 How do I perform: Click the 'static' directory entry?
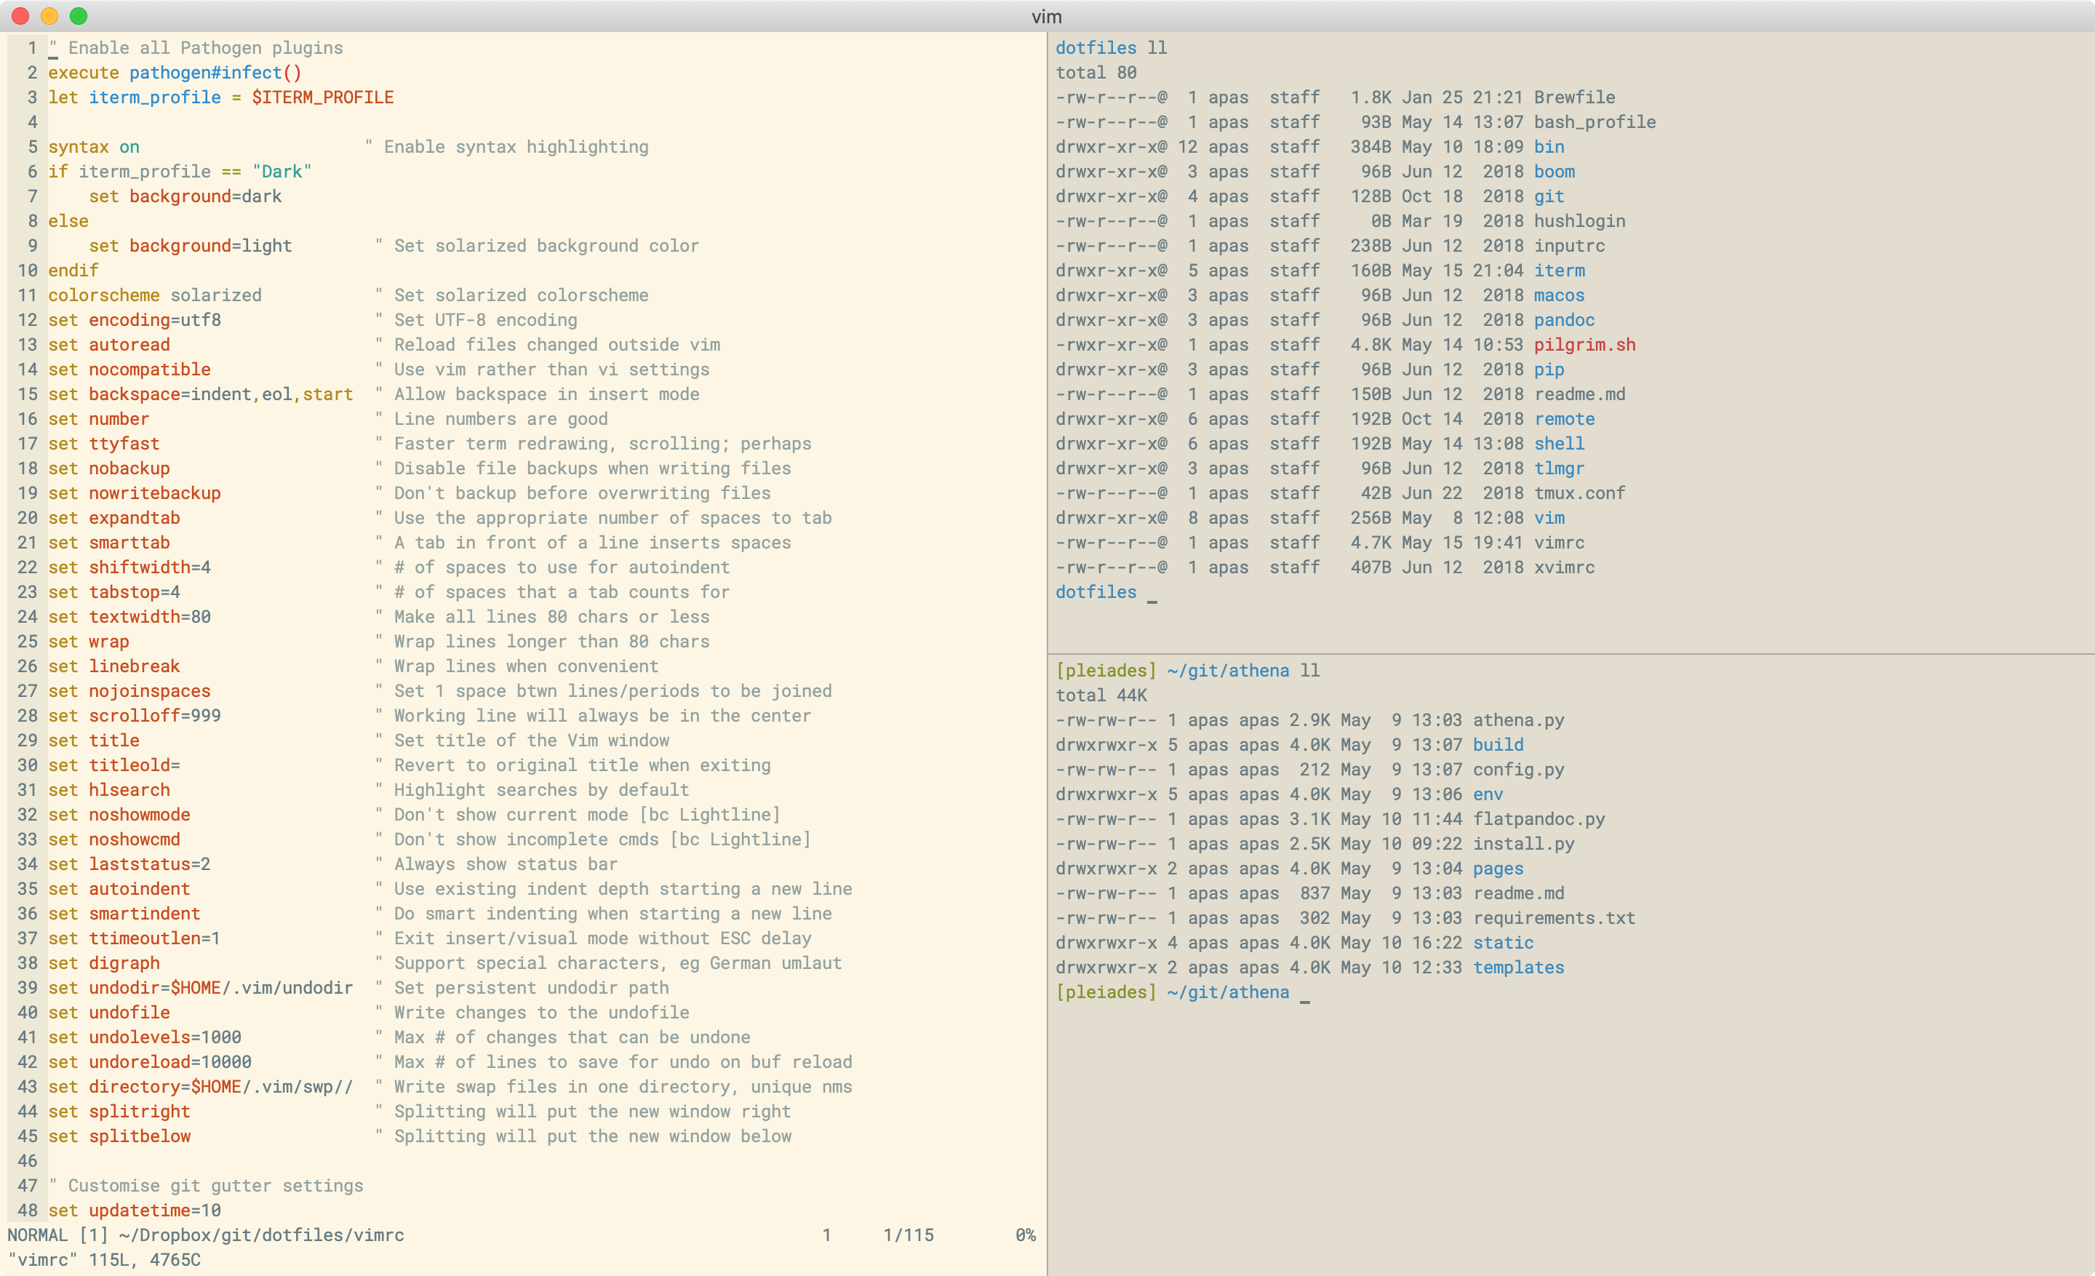1502,943
